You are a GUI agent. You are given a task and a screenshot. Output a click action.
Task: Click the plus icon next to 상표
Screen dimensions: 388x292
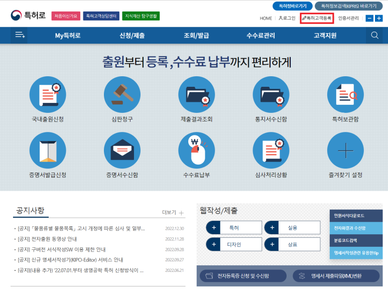coord(272,244)
